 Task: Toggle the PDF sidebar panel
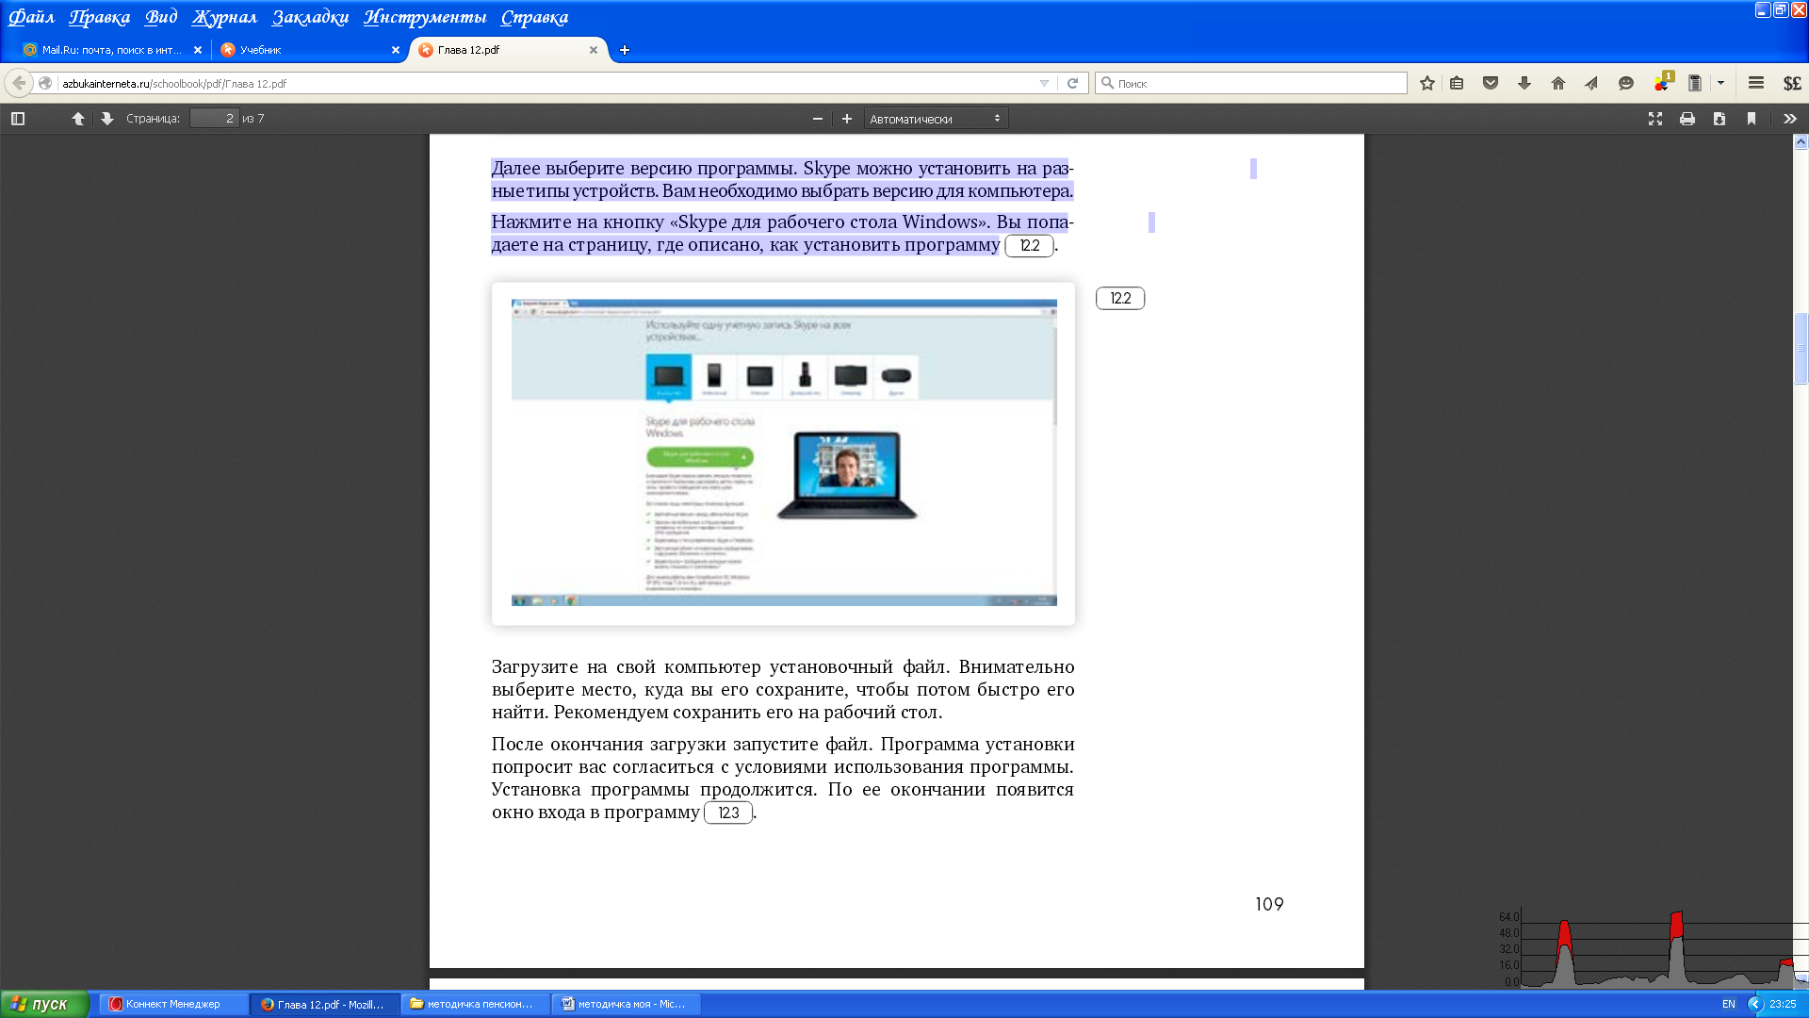coord(18,119)
